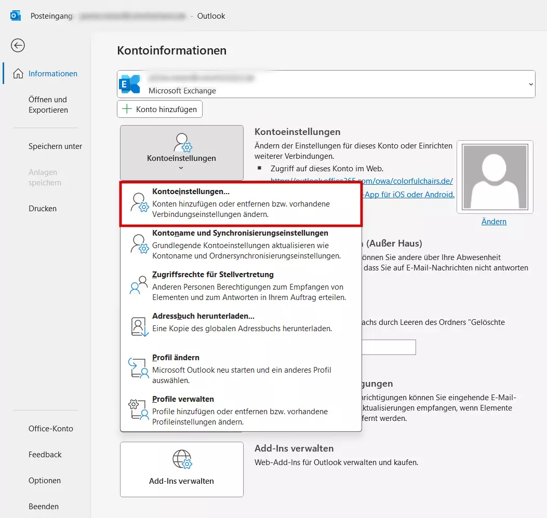
Task: Expand the Kontoeinstellungen button chevron
Action: click(181, 167)
